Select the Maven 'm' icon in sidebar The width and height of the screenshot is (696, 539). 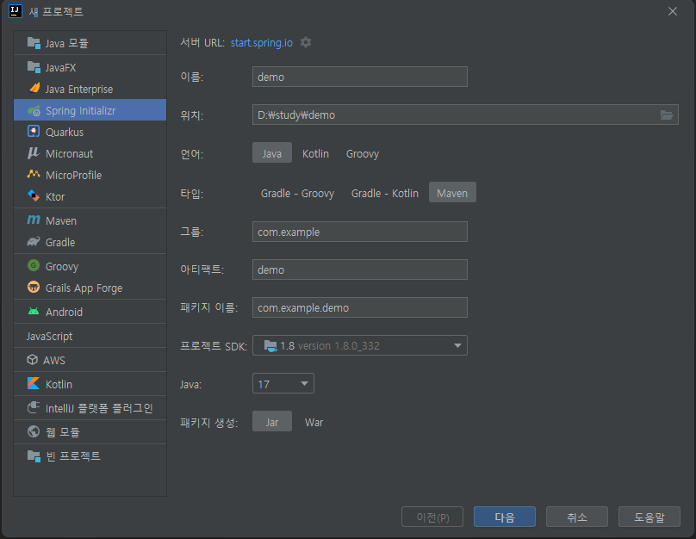pos(34,220)
